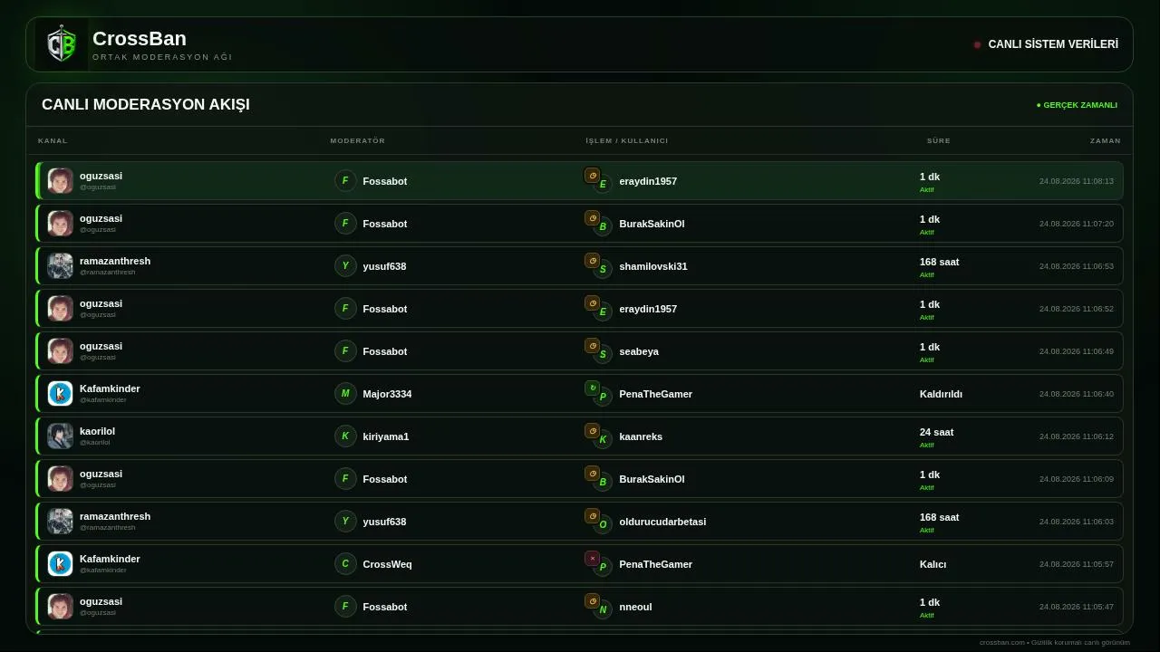
Task: Click the red live system data indicator dot
Action: point(977,44)
